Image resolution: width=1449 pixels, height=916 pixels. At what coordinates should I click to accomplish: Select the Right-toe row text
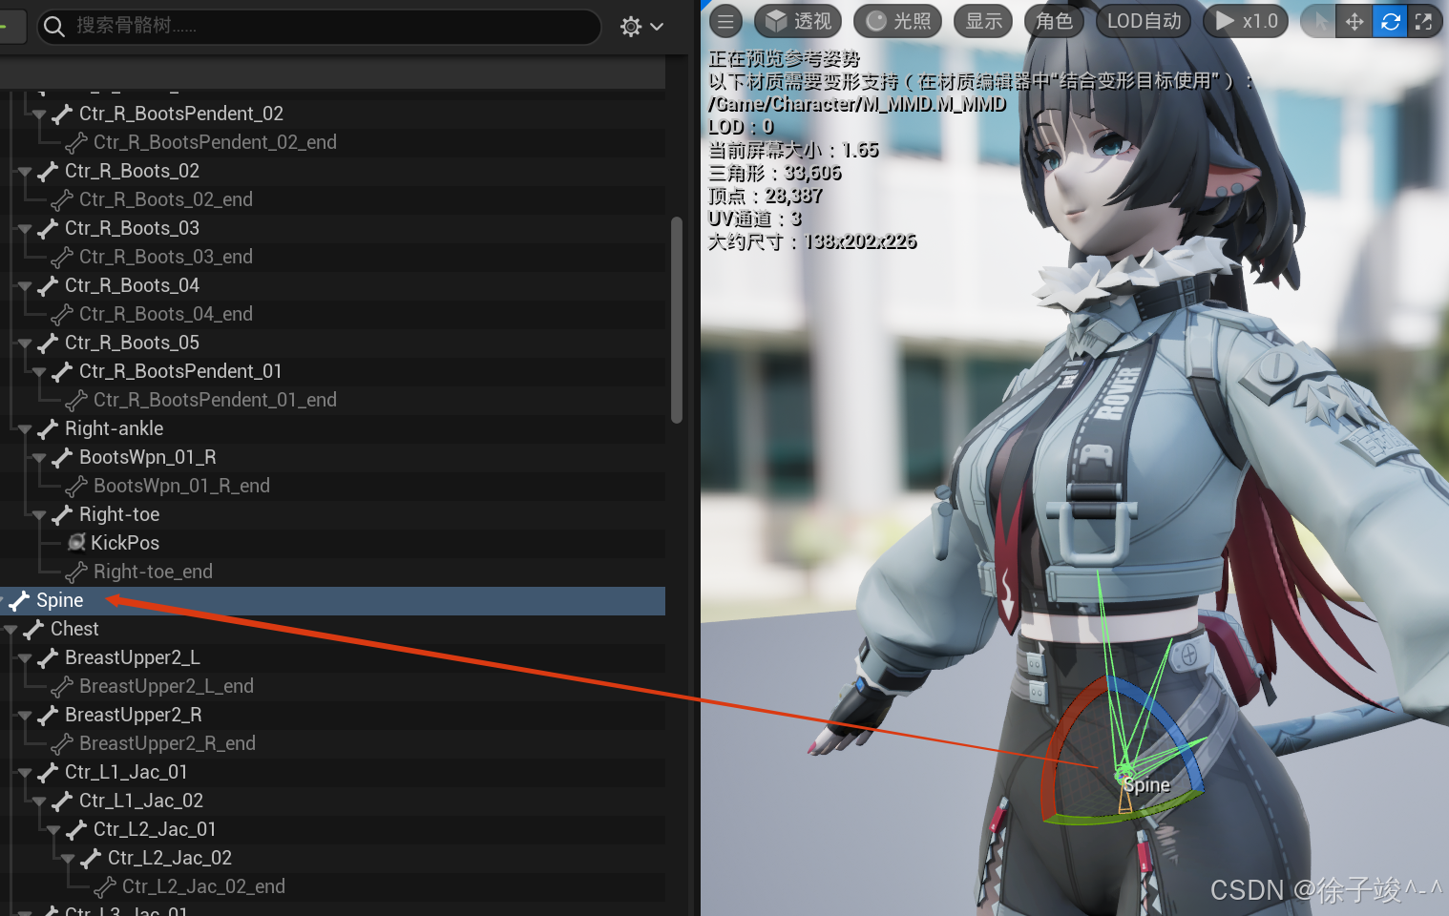pos(119,514)
